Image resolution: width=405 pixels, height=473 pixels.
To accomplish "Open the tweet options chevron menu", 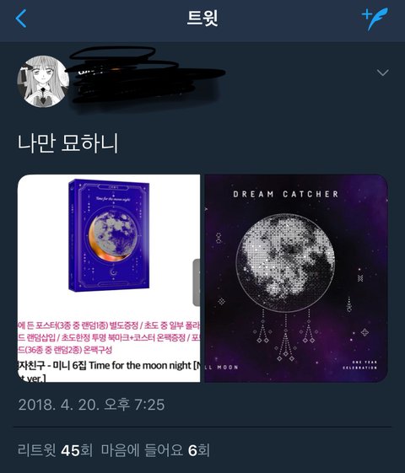I will click(x=383, y=73).
